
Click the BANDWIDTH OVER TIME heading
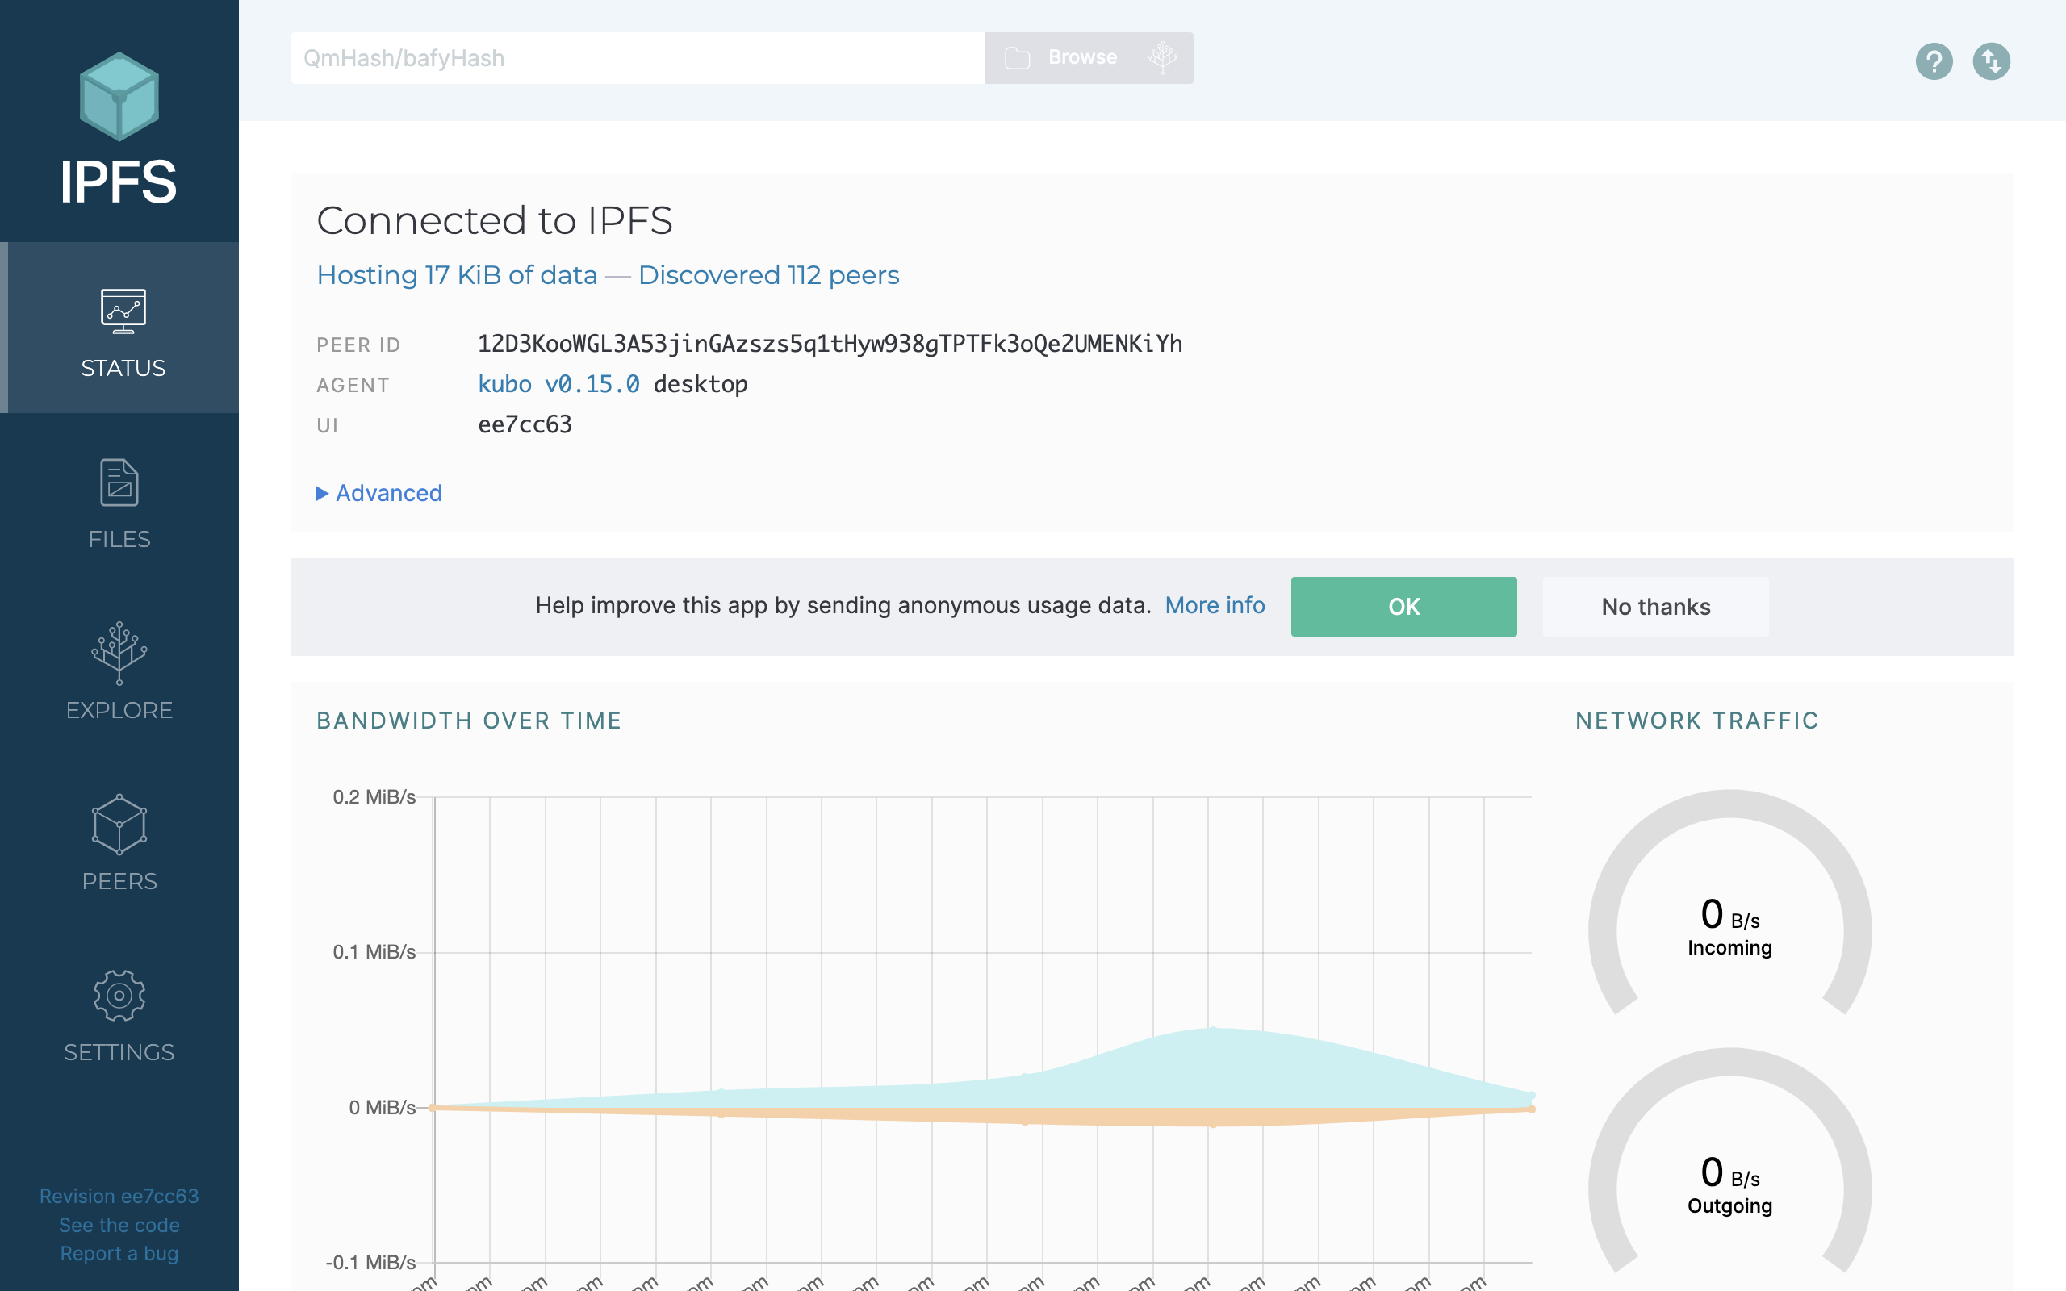click(469, 721)
